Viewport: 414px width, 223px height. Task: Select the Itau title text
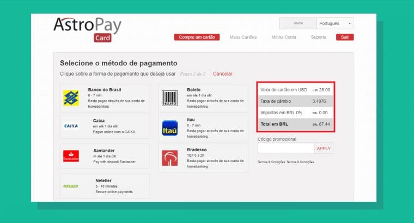pos(191,120)
